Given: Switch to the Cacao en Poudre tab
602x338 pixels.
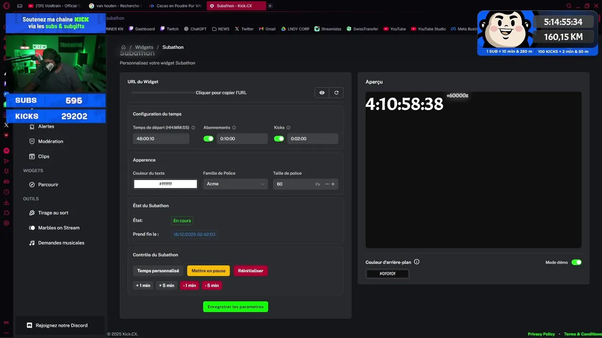Looking at the screenshot, I should tap(175, 6).
